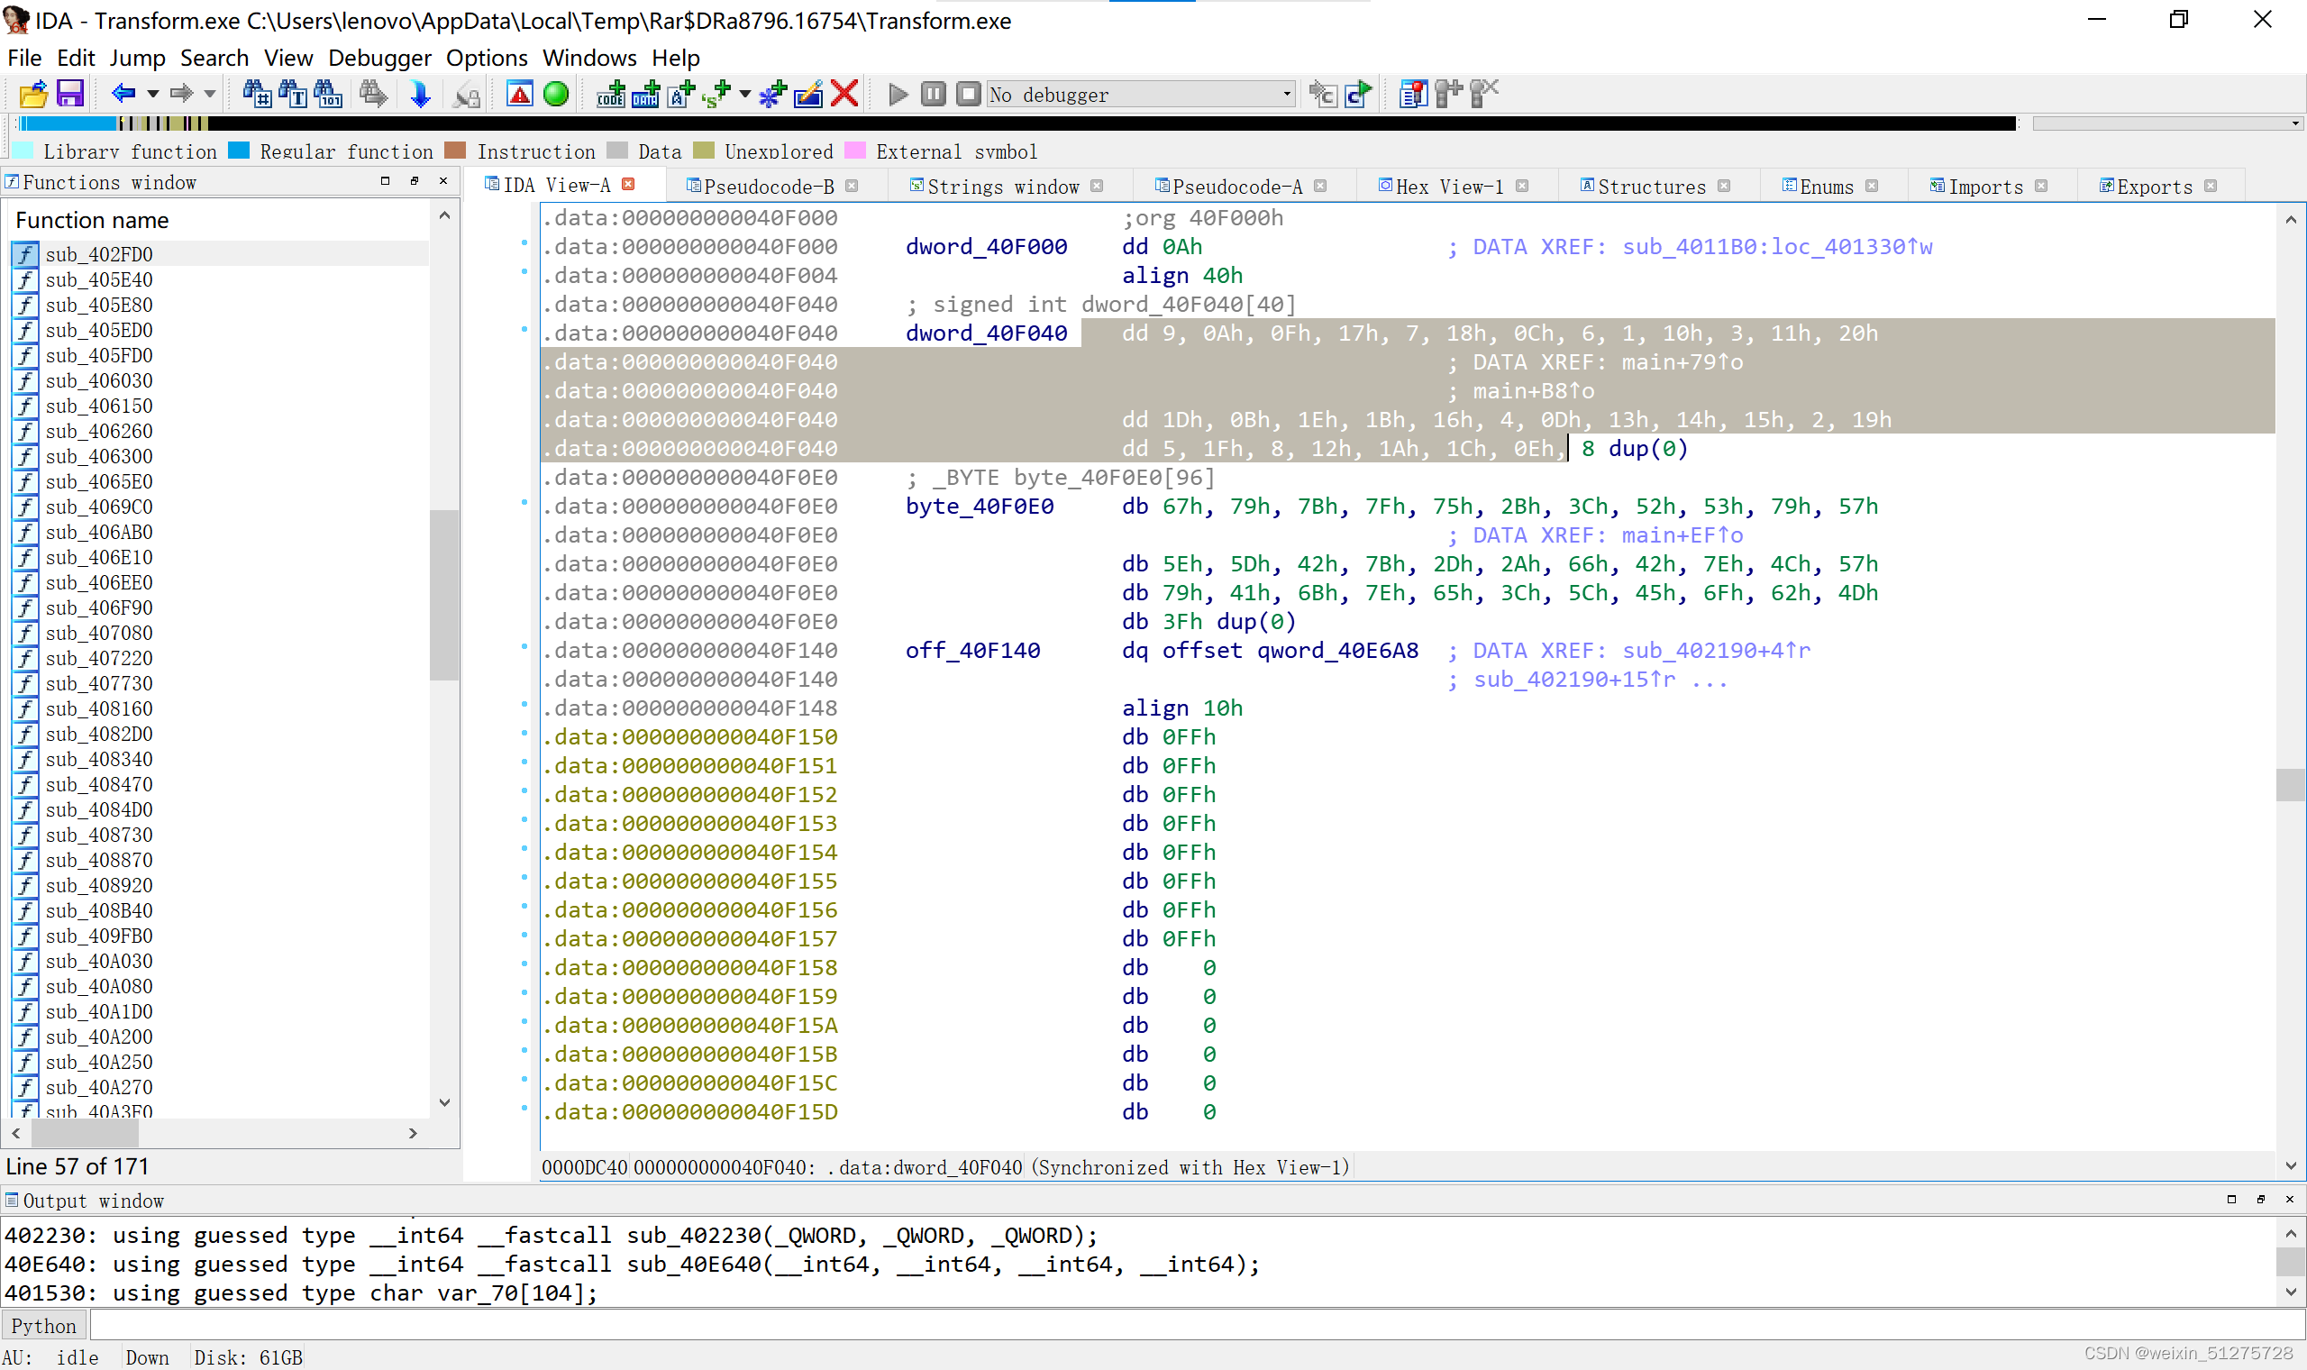Open the immediate value search binoculars icon
The image size is (2307, 1370).
click(x=257, y=94)
